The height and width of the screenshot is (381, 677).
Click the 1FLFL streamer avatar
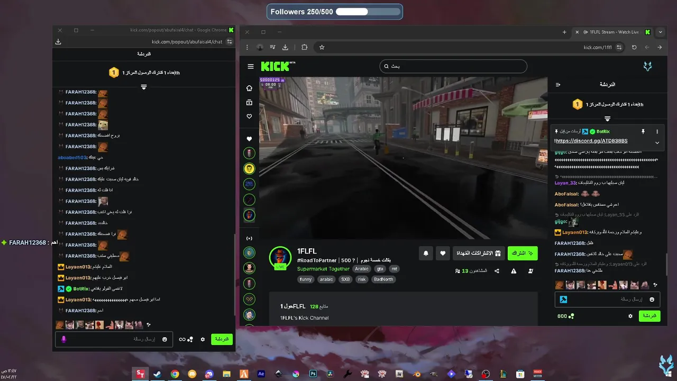[280, 258]
